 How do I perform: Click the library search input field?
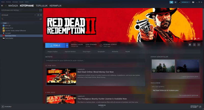click(x=21, y=19)
